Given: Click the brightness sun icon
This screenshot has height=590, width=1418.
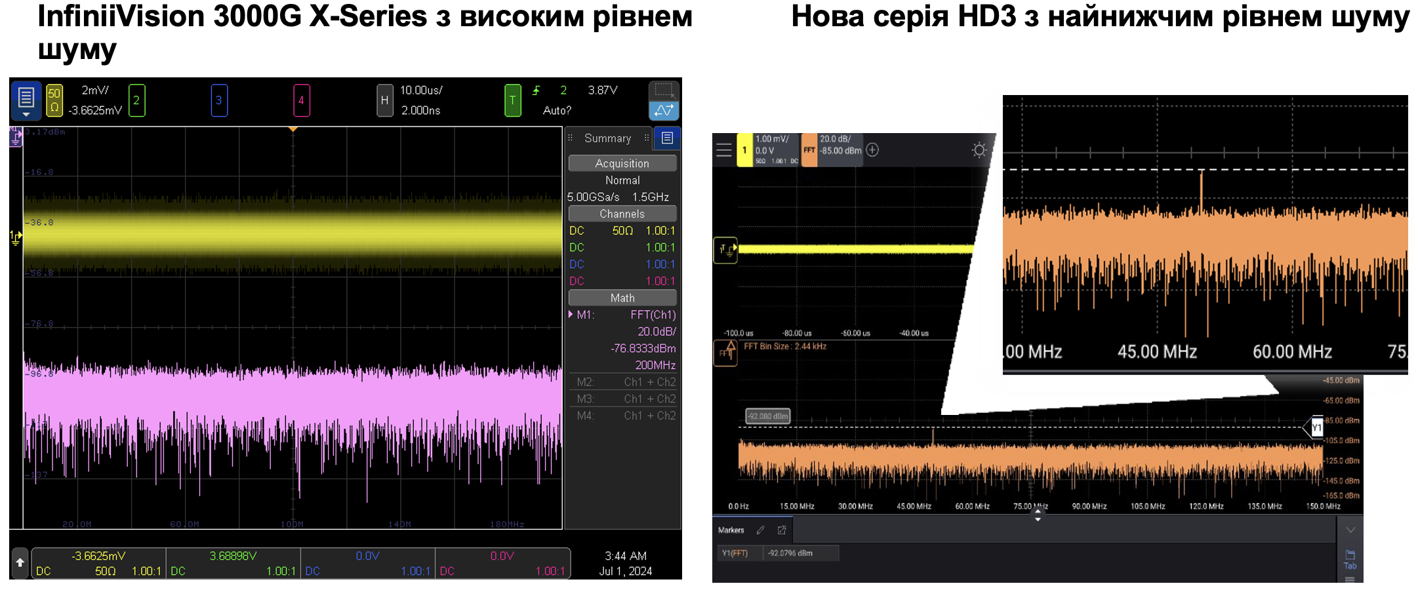Looking at the screenshot, I should point(979,150).
